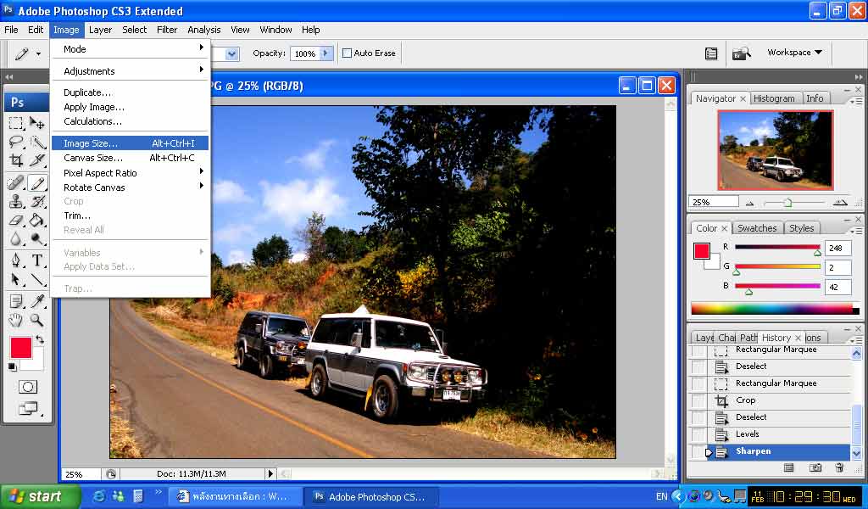Select the Crop tool in toolbox
The height and width of the screenshot is (509, 868).
[x=16, y=160]
